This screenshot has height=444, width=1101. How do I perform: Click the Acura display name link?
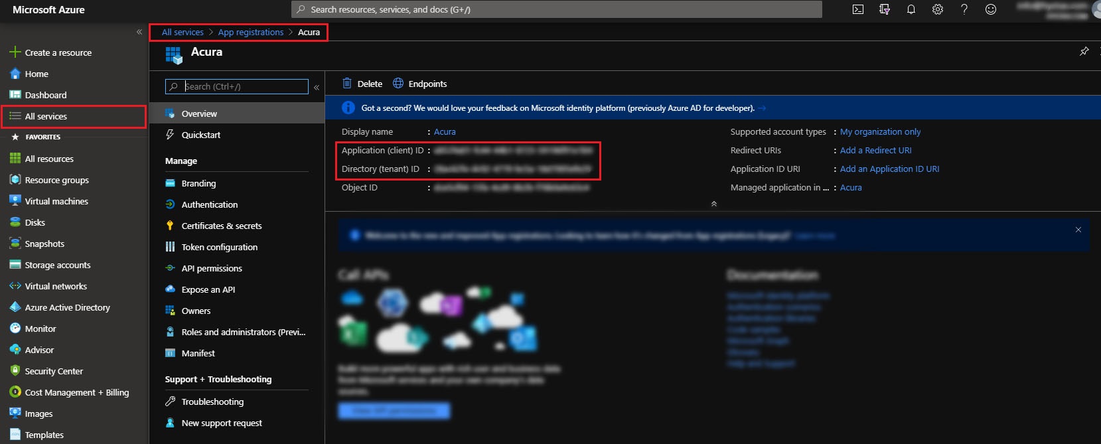(445, 131)
